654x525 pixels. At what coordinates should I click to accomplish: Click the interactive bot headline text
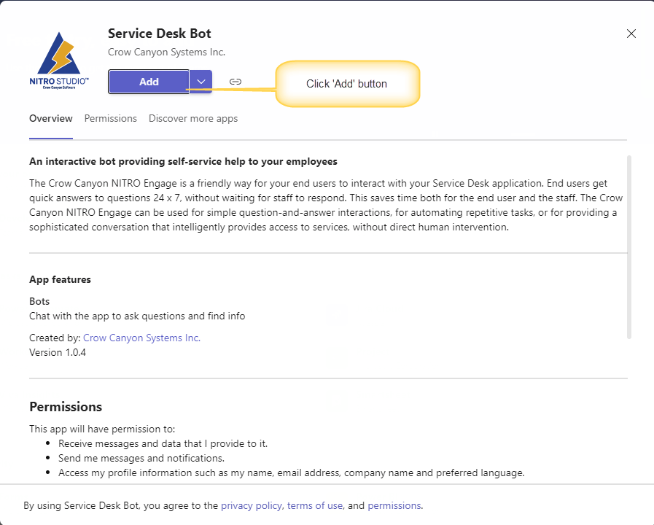(183, 161)
